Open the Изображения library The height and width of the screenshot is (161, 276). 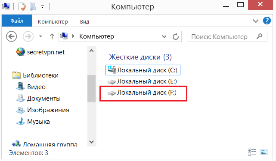pos(48,110)
